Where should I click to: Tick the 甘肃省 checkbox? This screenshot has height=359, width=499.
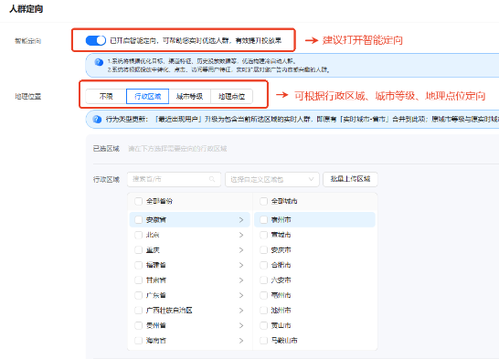pos(138,280)
